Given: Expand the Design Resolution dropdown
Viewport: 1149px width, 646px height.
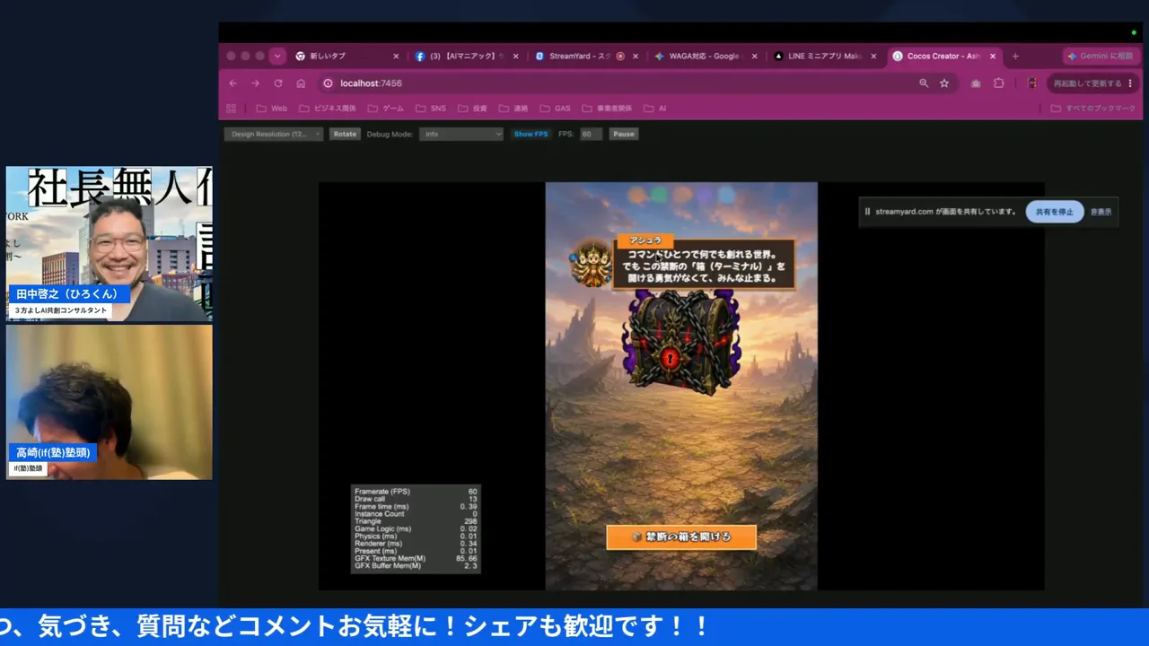Looking at the screenshot, I should click(x=273, y=134).
